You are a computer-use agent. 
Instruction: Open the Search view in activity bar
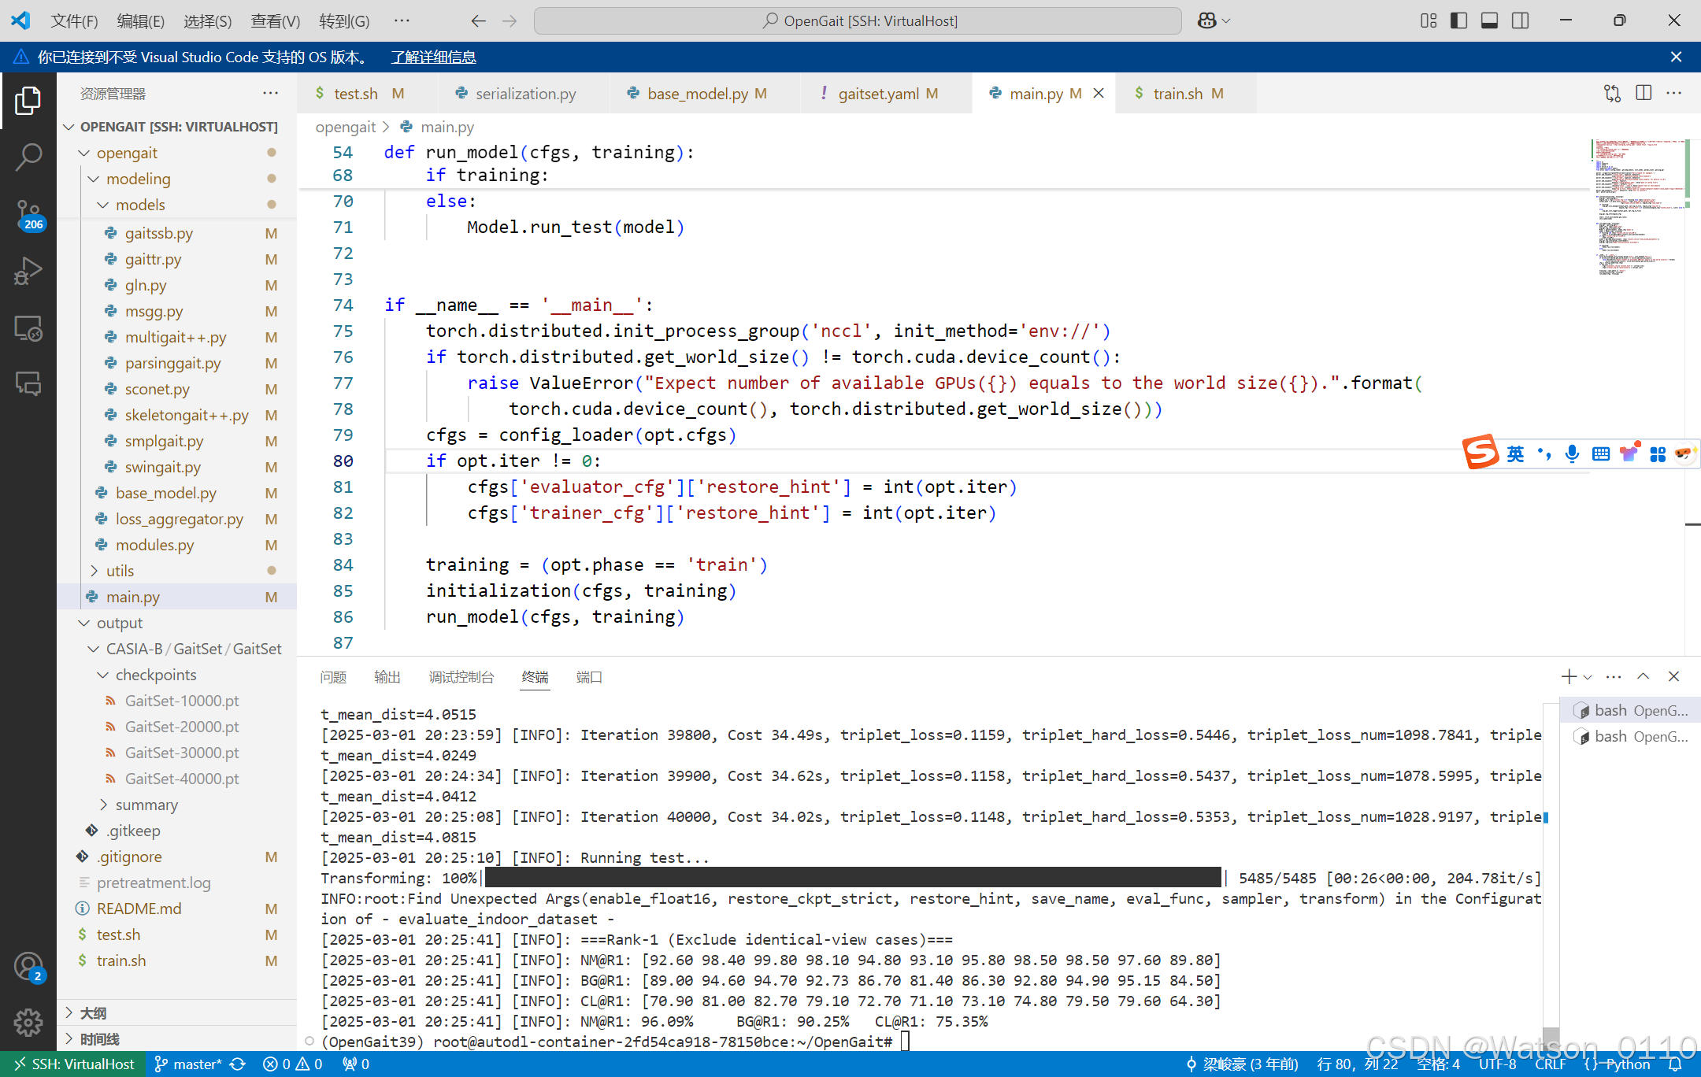28,156
